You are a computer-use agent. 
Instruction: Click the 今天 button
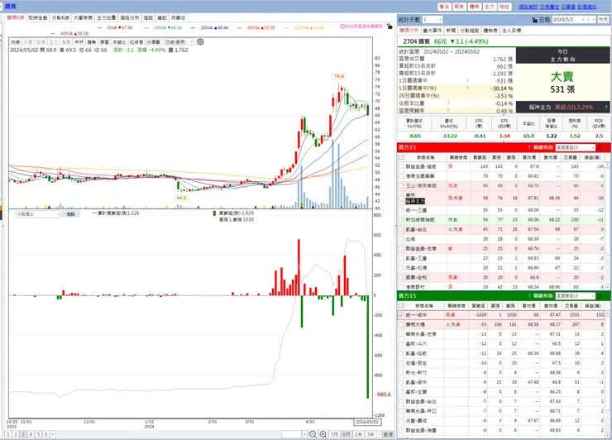click(x=603, y=20)
